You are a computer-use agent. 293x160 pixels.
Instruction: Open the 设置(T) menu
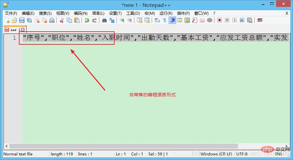(115, 13)
